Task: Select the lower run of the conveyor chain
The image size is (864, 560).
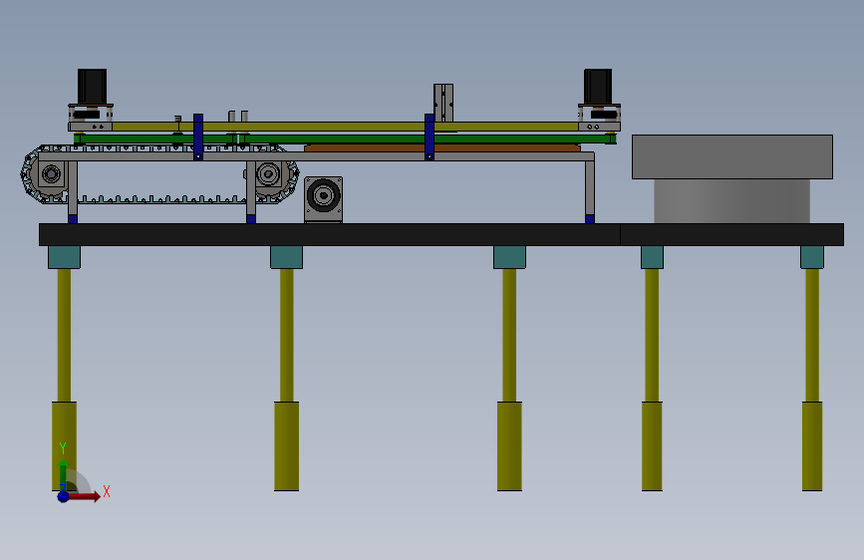Action: point(162,199)
